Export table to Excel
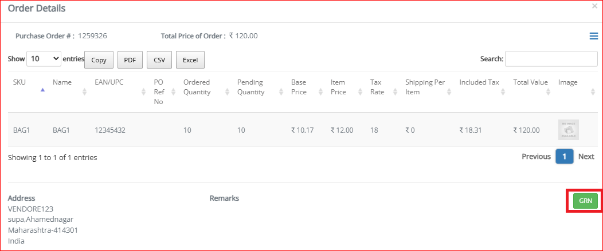The height and width of the screenshot is (251, 603). 190,60
